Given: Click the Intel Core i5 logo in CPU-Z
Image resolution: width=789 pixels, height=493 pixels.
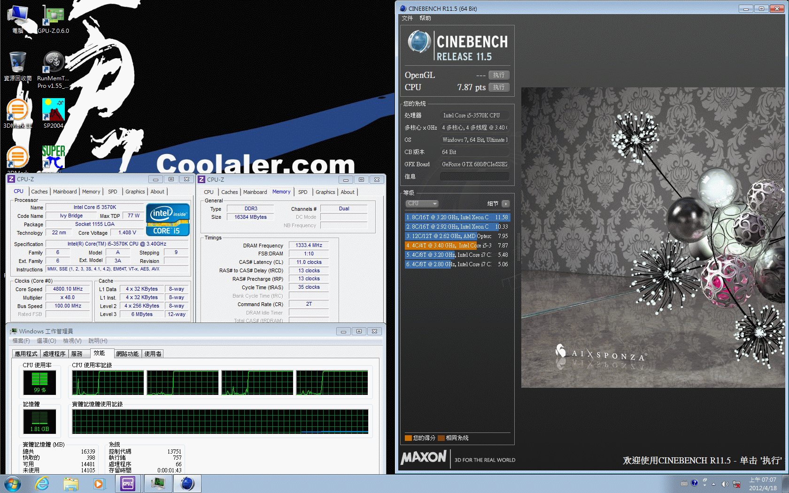Looking at the screenshot, I should point(168,219).
